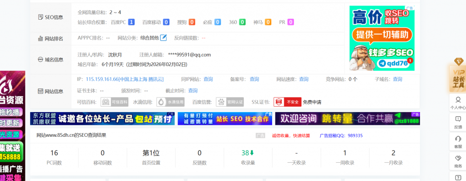Click 移动词数 value 0

102,153
